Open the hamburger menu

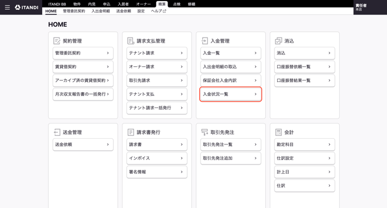8,8
